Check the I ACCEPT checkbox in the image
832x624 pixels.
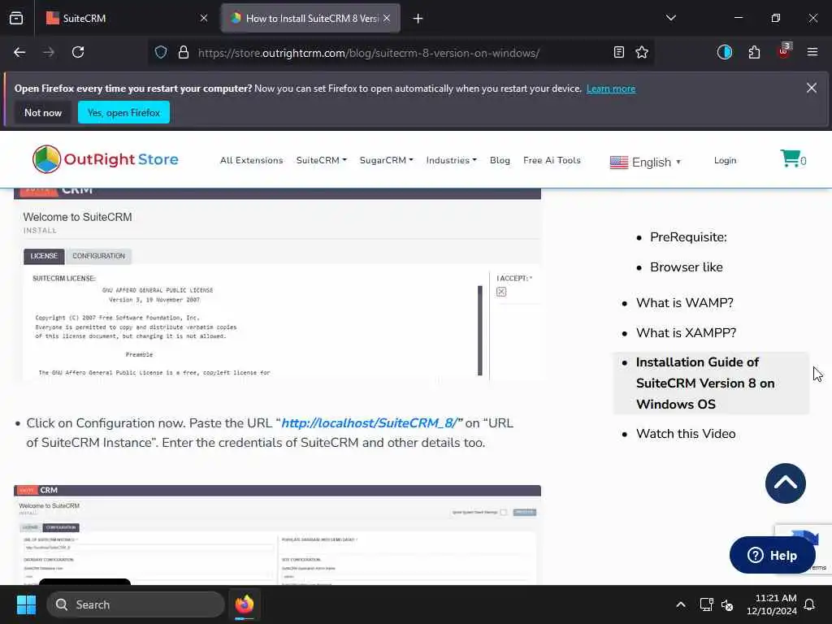(x=500, y=292)
